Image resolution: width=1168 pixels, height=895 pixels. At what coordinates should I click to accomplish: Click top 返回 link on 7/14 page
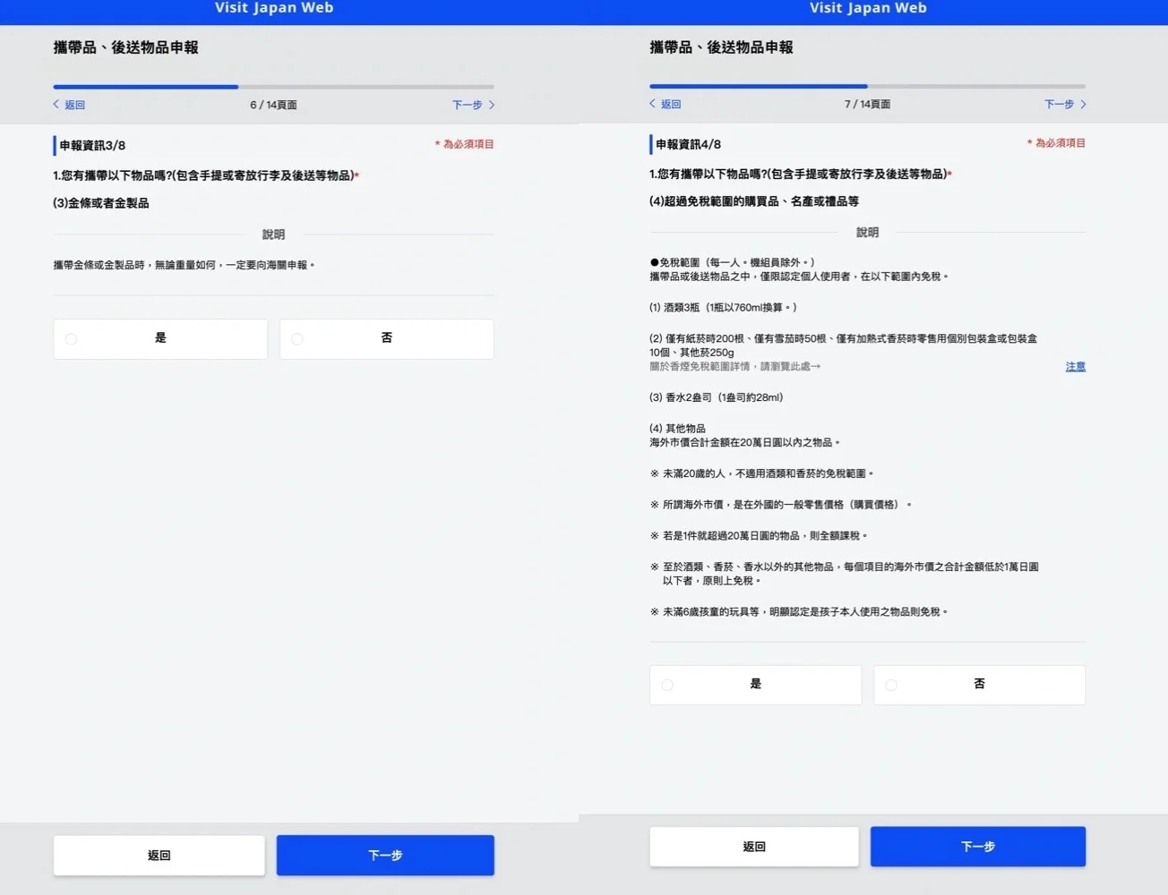coord(671,104)
